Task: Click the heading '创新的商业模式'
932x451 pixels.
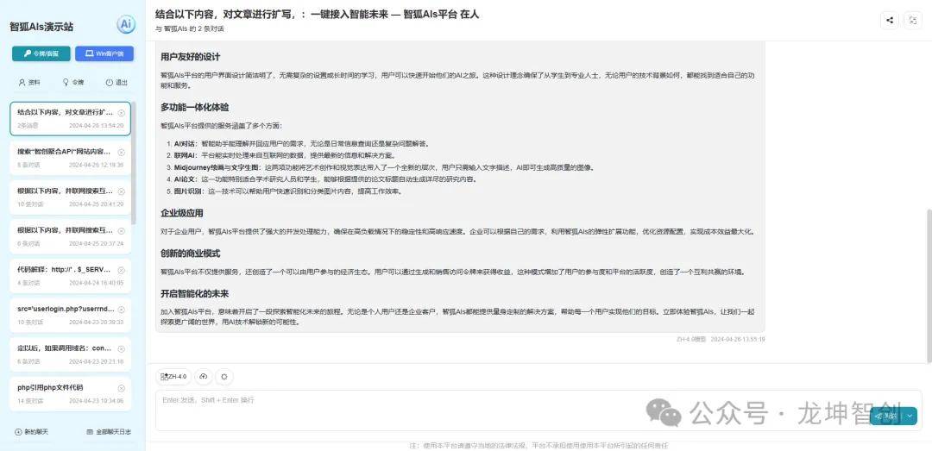Action: pos(190,254)
